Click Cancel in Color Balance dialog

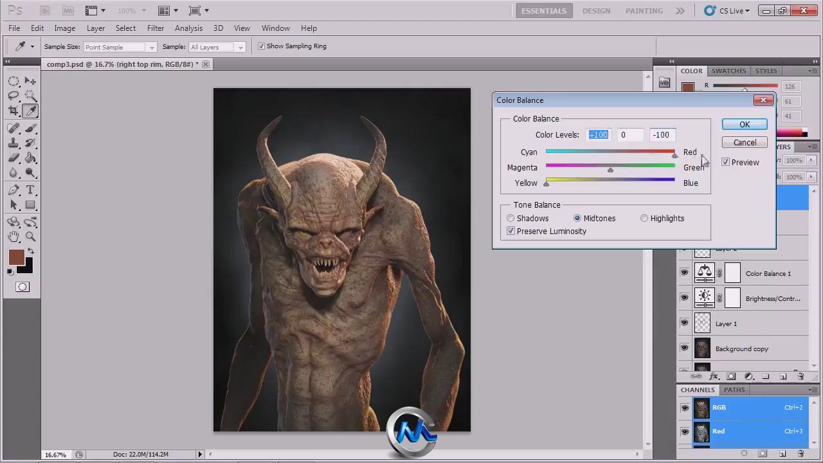point(745,142)
